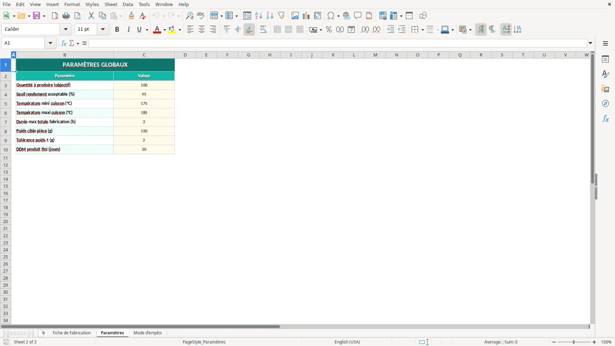This screenshot has height=346, width=615.
Task: Open the Sheet menu
Action: click(x=111, y=4)
